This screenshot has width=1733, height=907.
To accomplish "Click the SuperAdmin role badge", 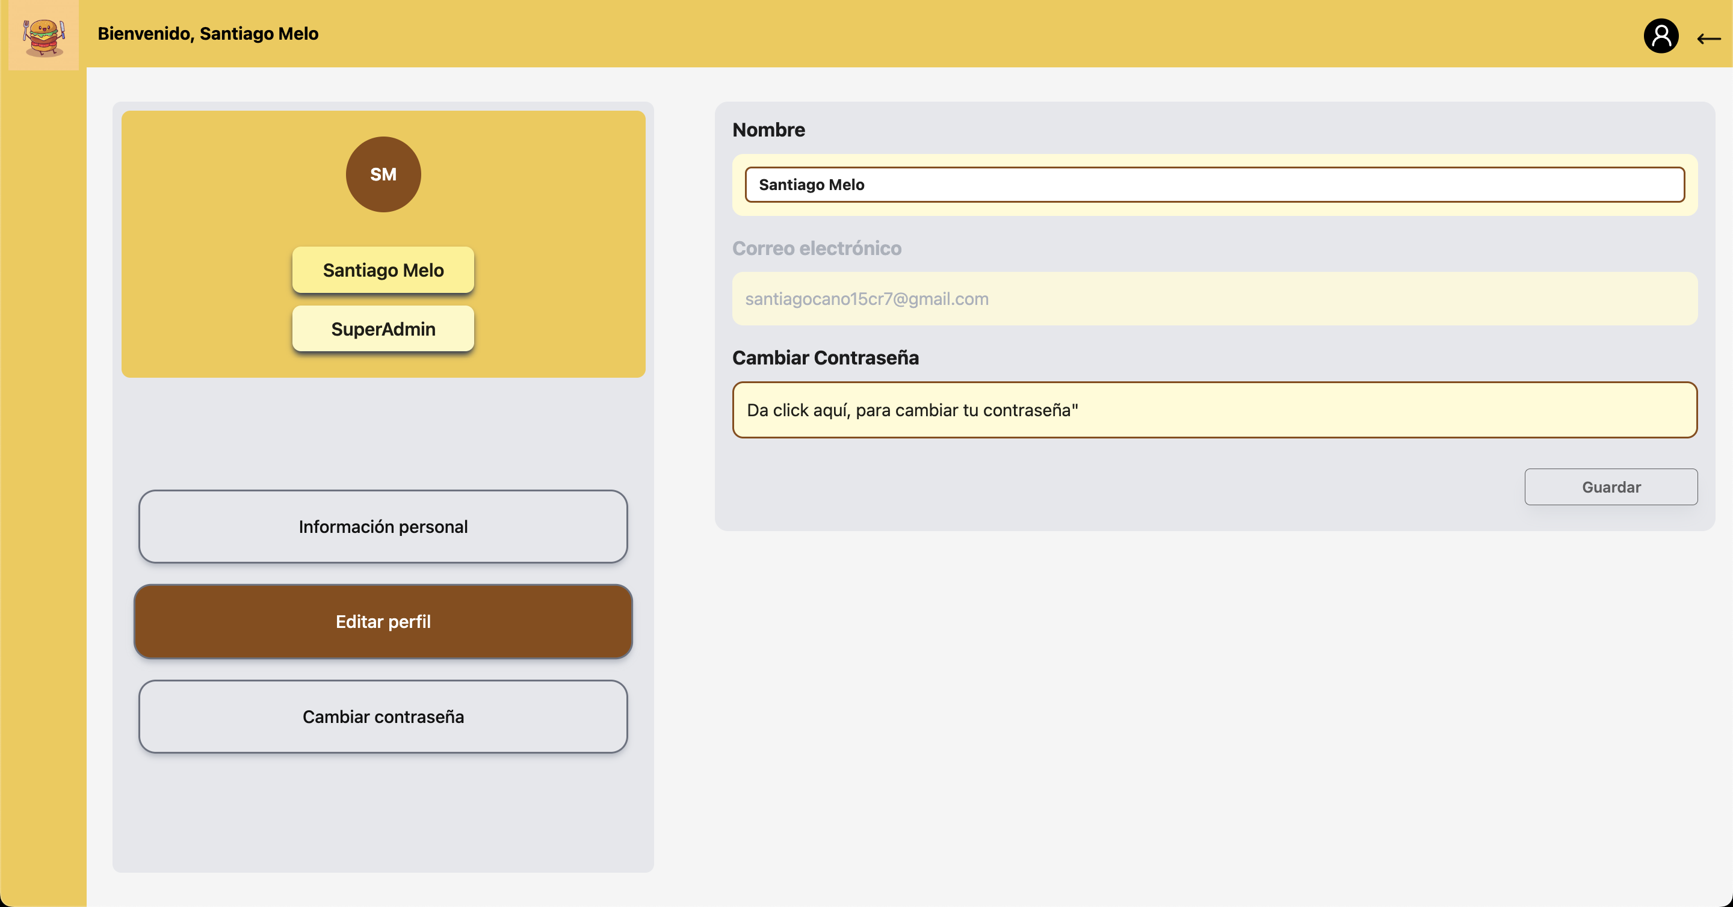I will click(x=383, y=330).
